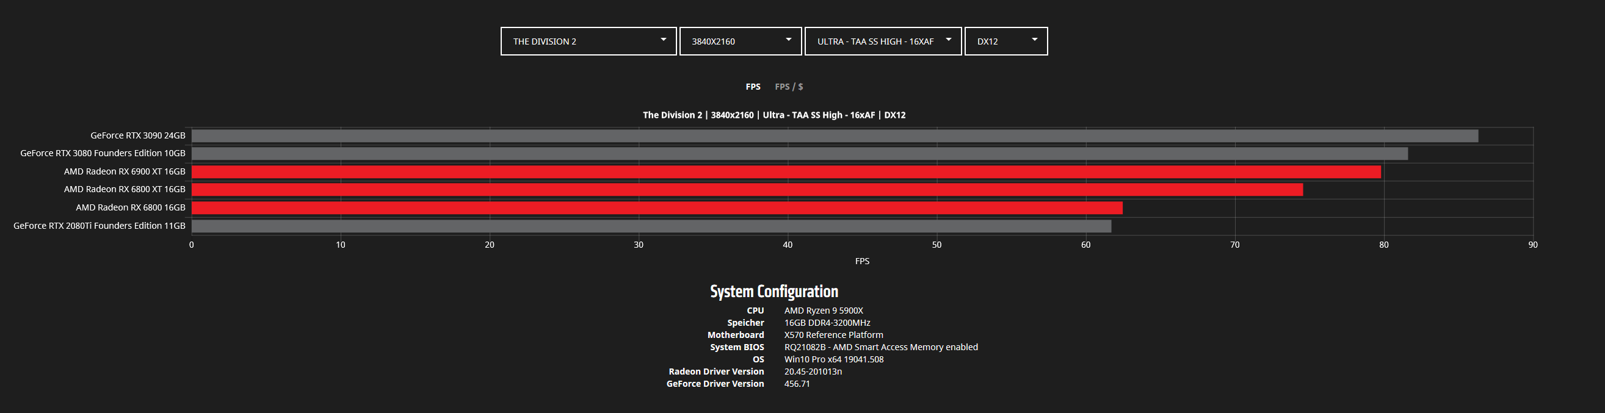
Task: Click the red Radeon RX 6800 16GB bar
Action: pyautogui.click(x=658, y=207)
